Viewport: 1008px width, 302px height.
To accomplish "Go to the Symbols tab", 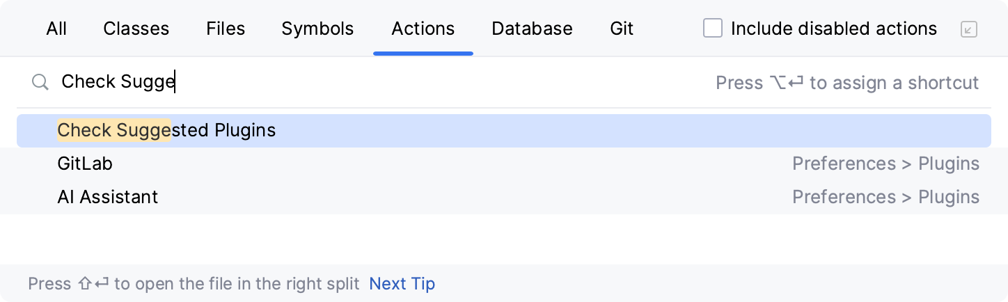I will 317,29.
